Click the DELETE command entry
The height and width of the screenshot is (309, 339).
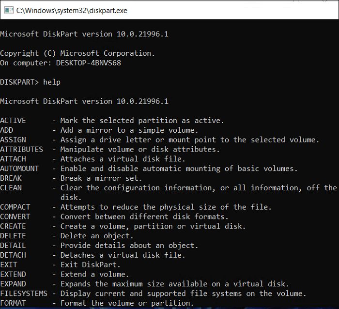(x=13, y=236)
